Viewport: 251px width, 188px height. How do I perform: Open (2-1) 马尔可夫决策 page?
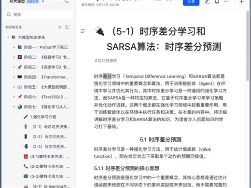[51, 127]
